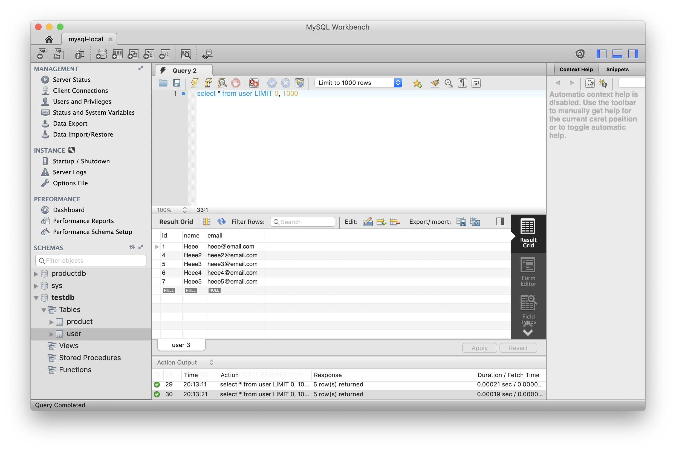
Task: Expand the productdb schema
Action: click(36, 274)
